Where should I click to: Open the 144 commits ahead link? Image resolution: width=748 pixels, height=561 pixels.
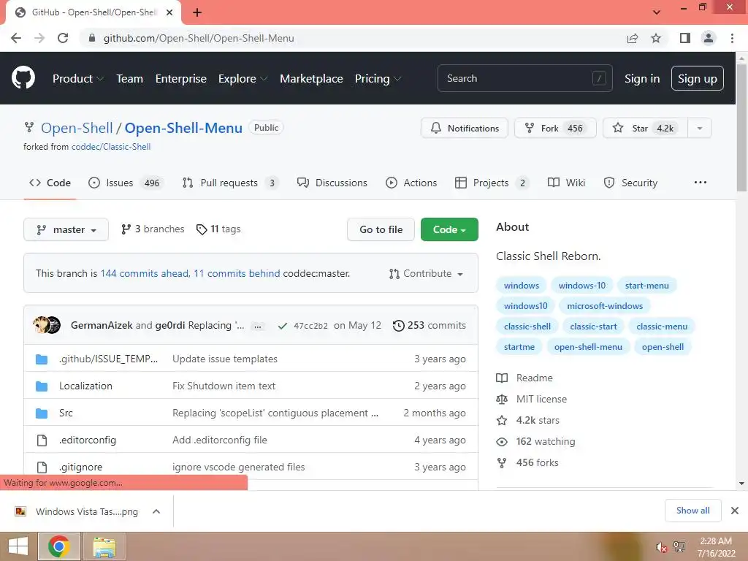(145, 273)
